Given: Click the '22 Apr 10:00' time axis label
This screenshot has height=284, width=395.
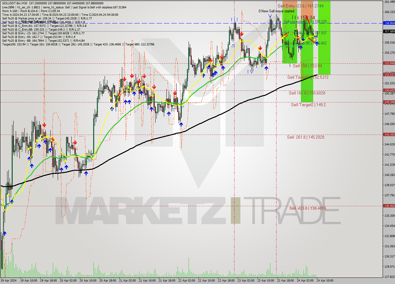Looking at the screenshot, I should coord(206,281).
